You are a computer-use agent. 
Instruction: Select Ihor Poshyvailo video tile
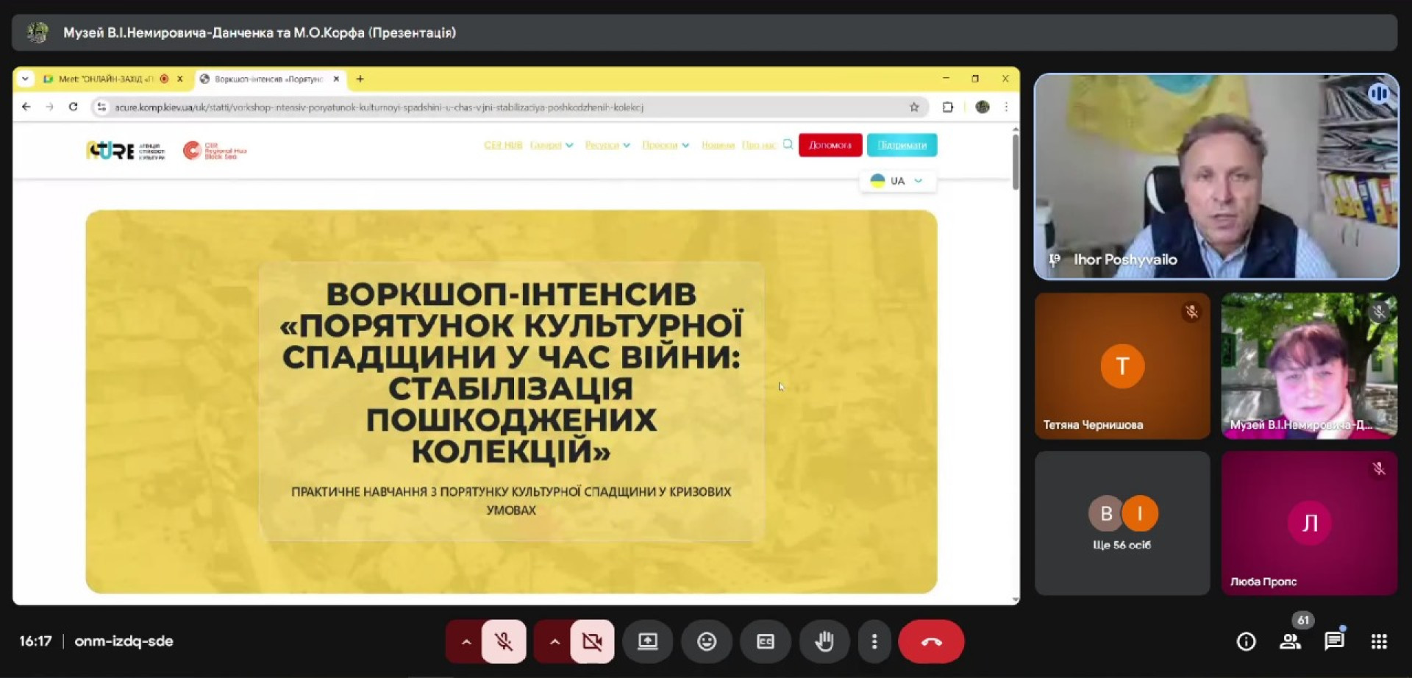tap(1216, 176)
